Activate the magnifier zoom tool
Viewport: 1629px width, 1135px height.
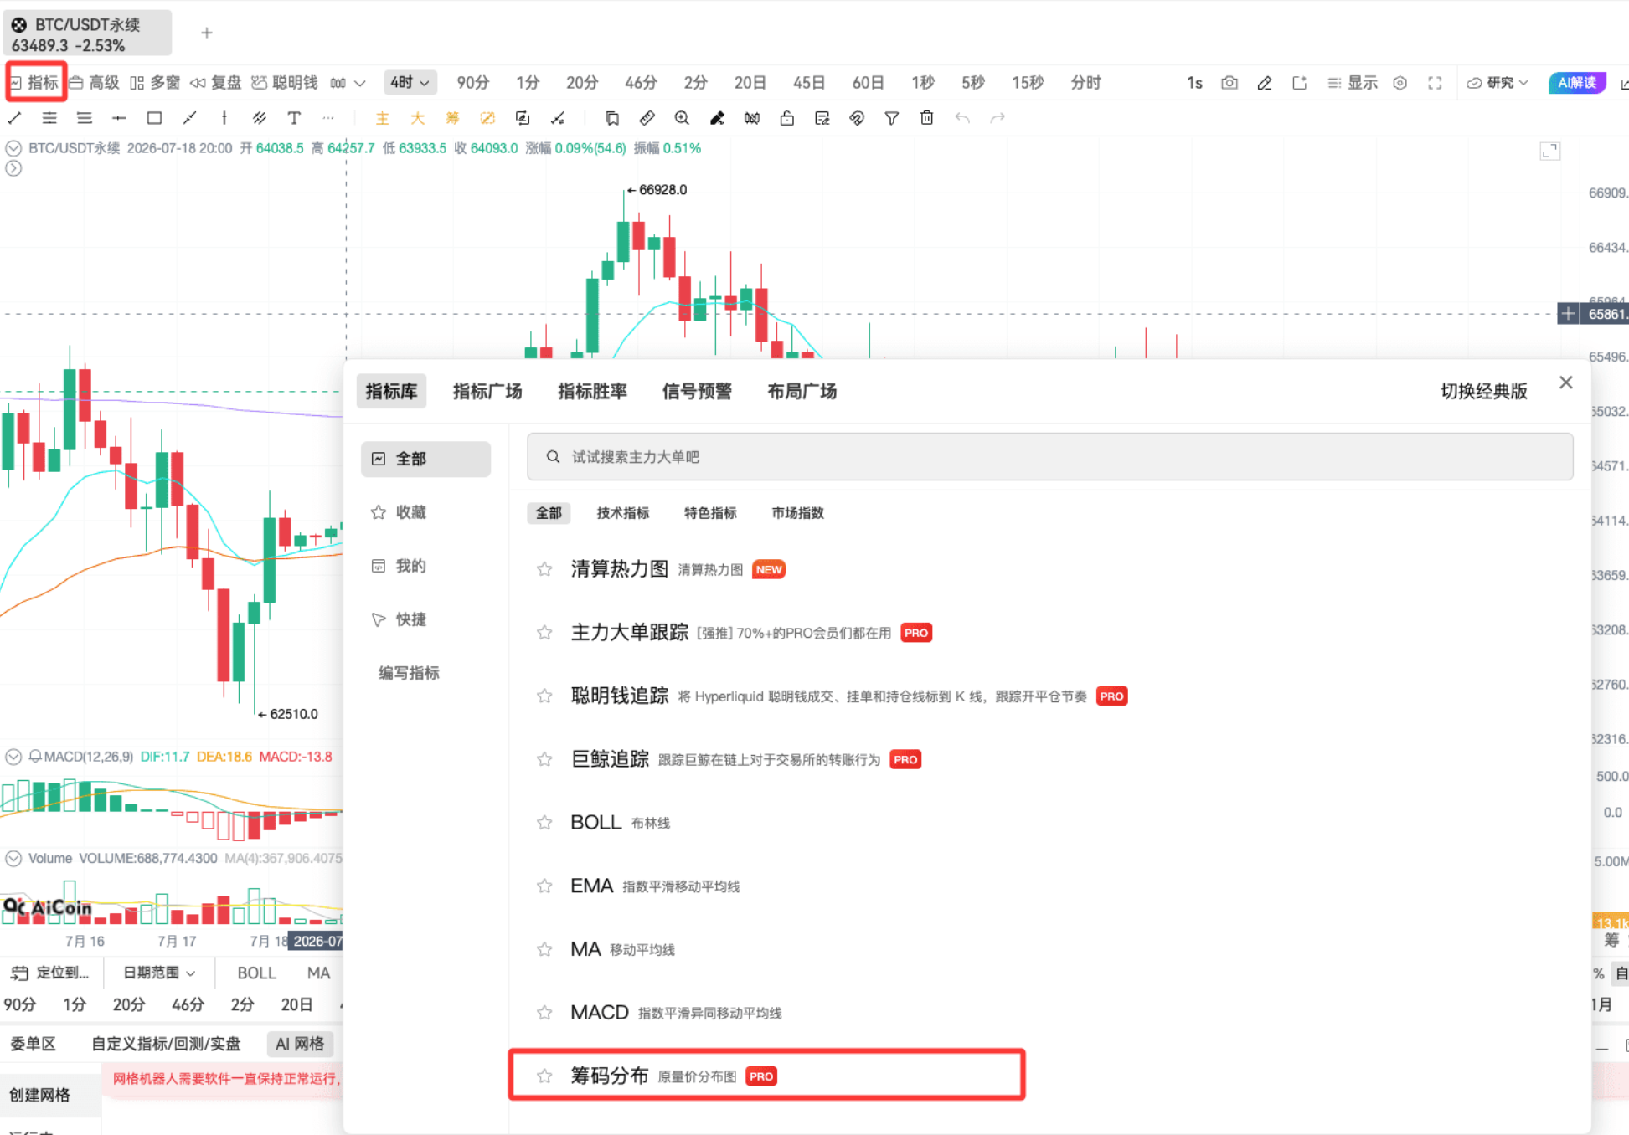(682, 118)
